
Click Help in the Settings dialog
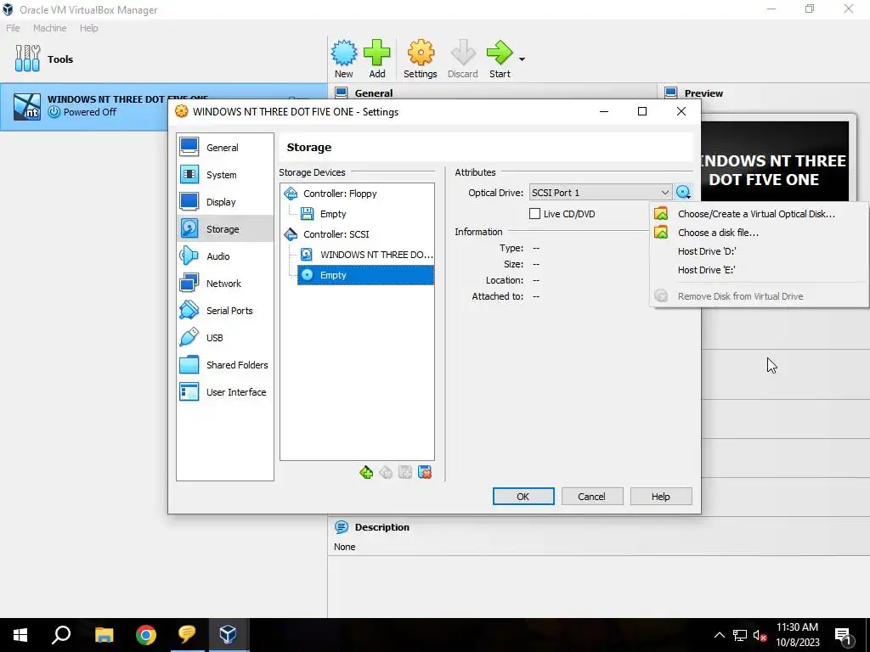tap(660, 496)
